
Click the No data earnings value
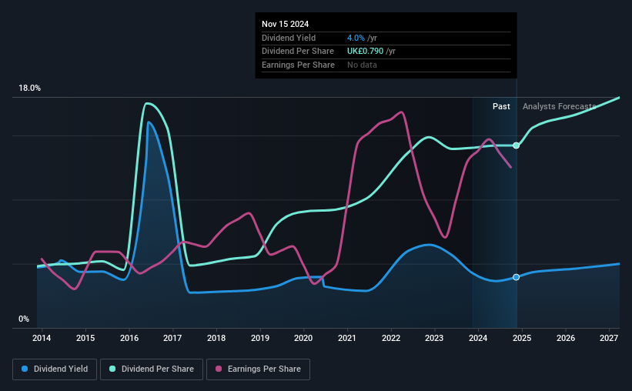(x=362, y=65)
